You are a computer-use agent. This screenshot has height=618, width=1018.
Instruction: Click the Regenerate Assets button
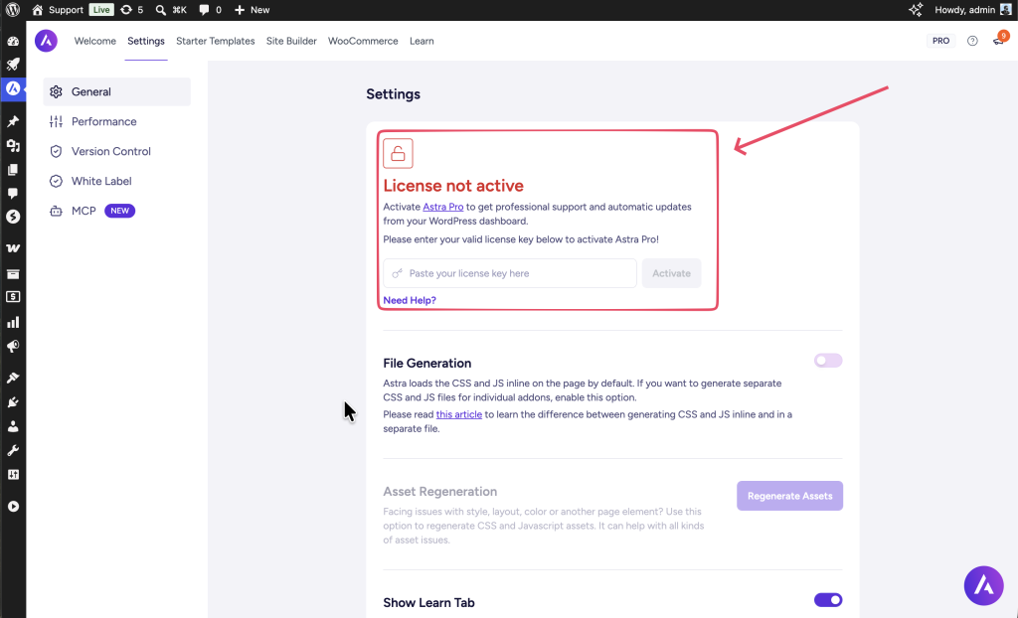point(789,496)
